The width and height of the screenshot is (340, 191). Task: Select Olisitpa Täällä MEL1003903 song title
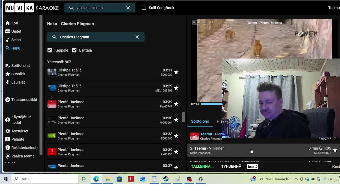tap(70, 86)
